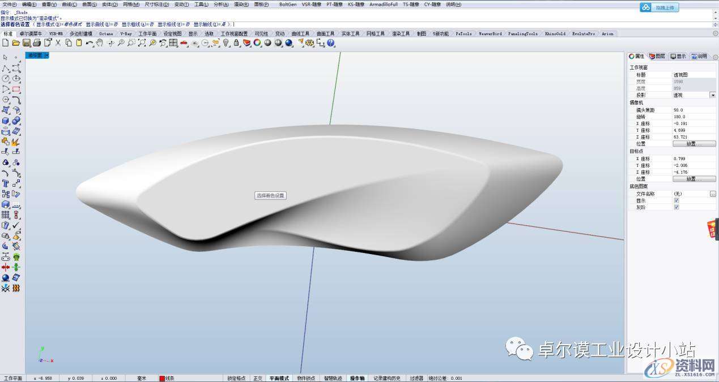Toggle 锁定格点 grid snap in status bar
The height and width of the screenshot is (382, 719).
point(236,378)
